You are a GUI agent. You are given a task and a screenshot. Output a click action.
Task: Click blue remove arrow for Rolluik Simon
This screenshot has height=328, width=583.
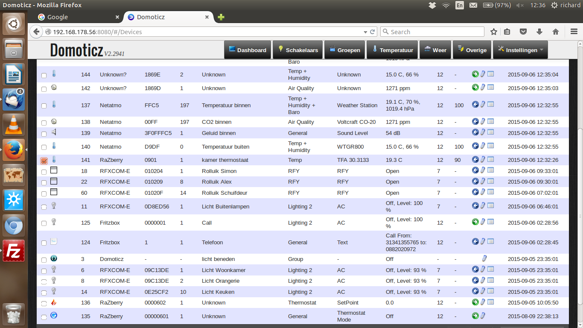coord(475,170)
